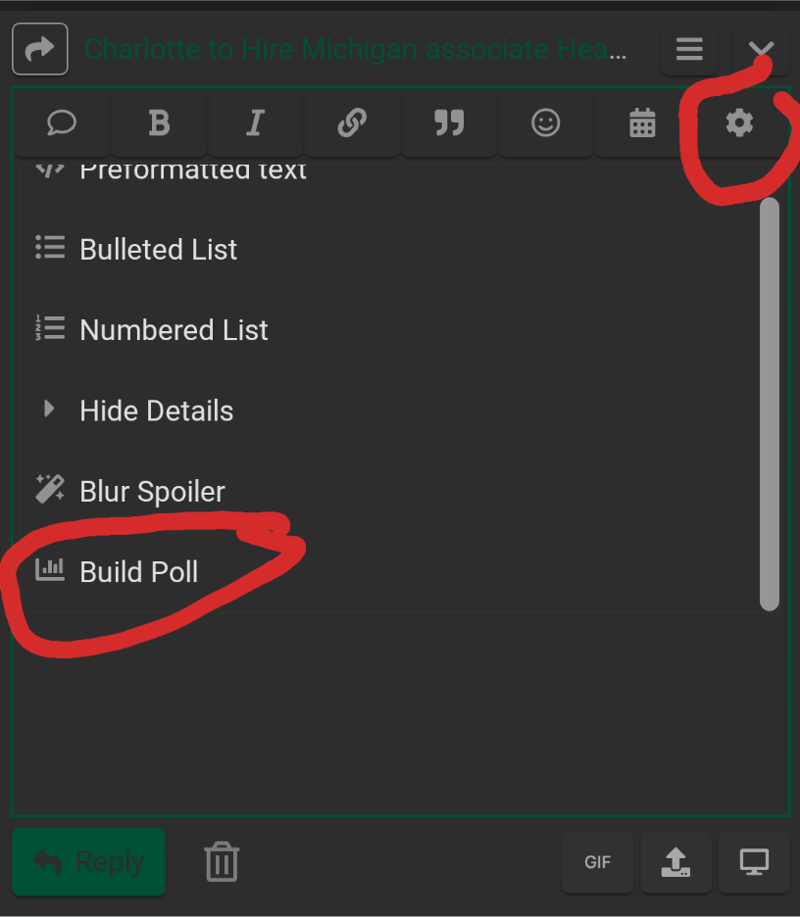Open the gear options menu
Screen dimensions: 800x917
739,123
